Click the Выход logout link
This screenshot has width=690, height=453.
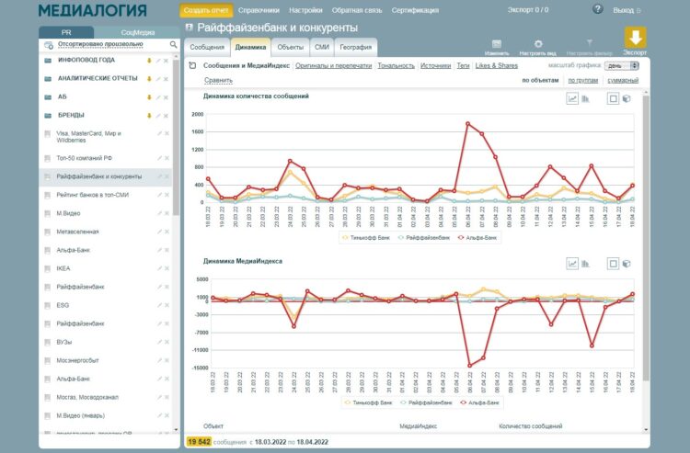[627, 10]
